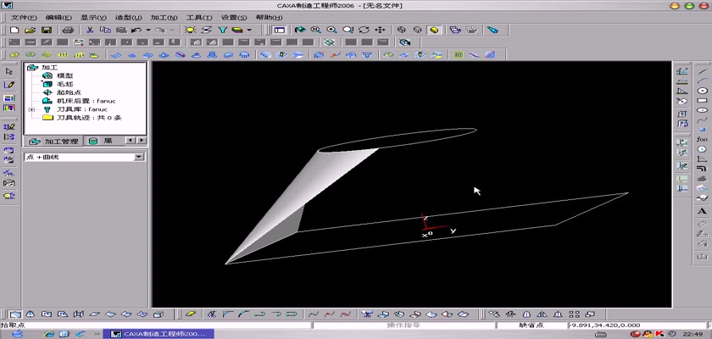This screenshot has height=339, width=712.
Task: Click the f(x) formula curve tool
Action: tap(702, 139)
